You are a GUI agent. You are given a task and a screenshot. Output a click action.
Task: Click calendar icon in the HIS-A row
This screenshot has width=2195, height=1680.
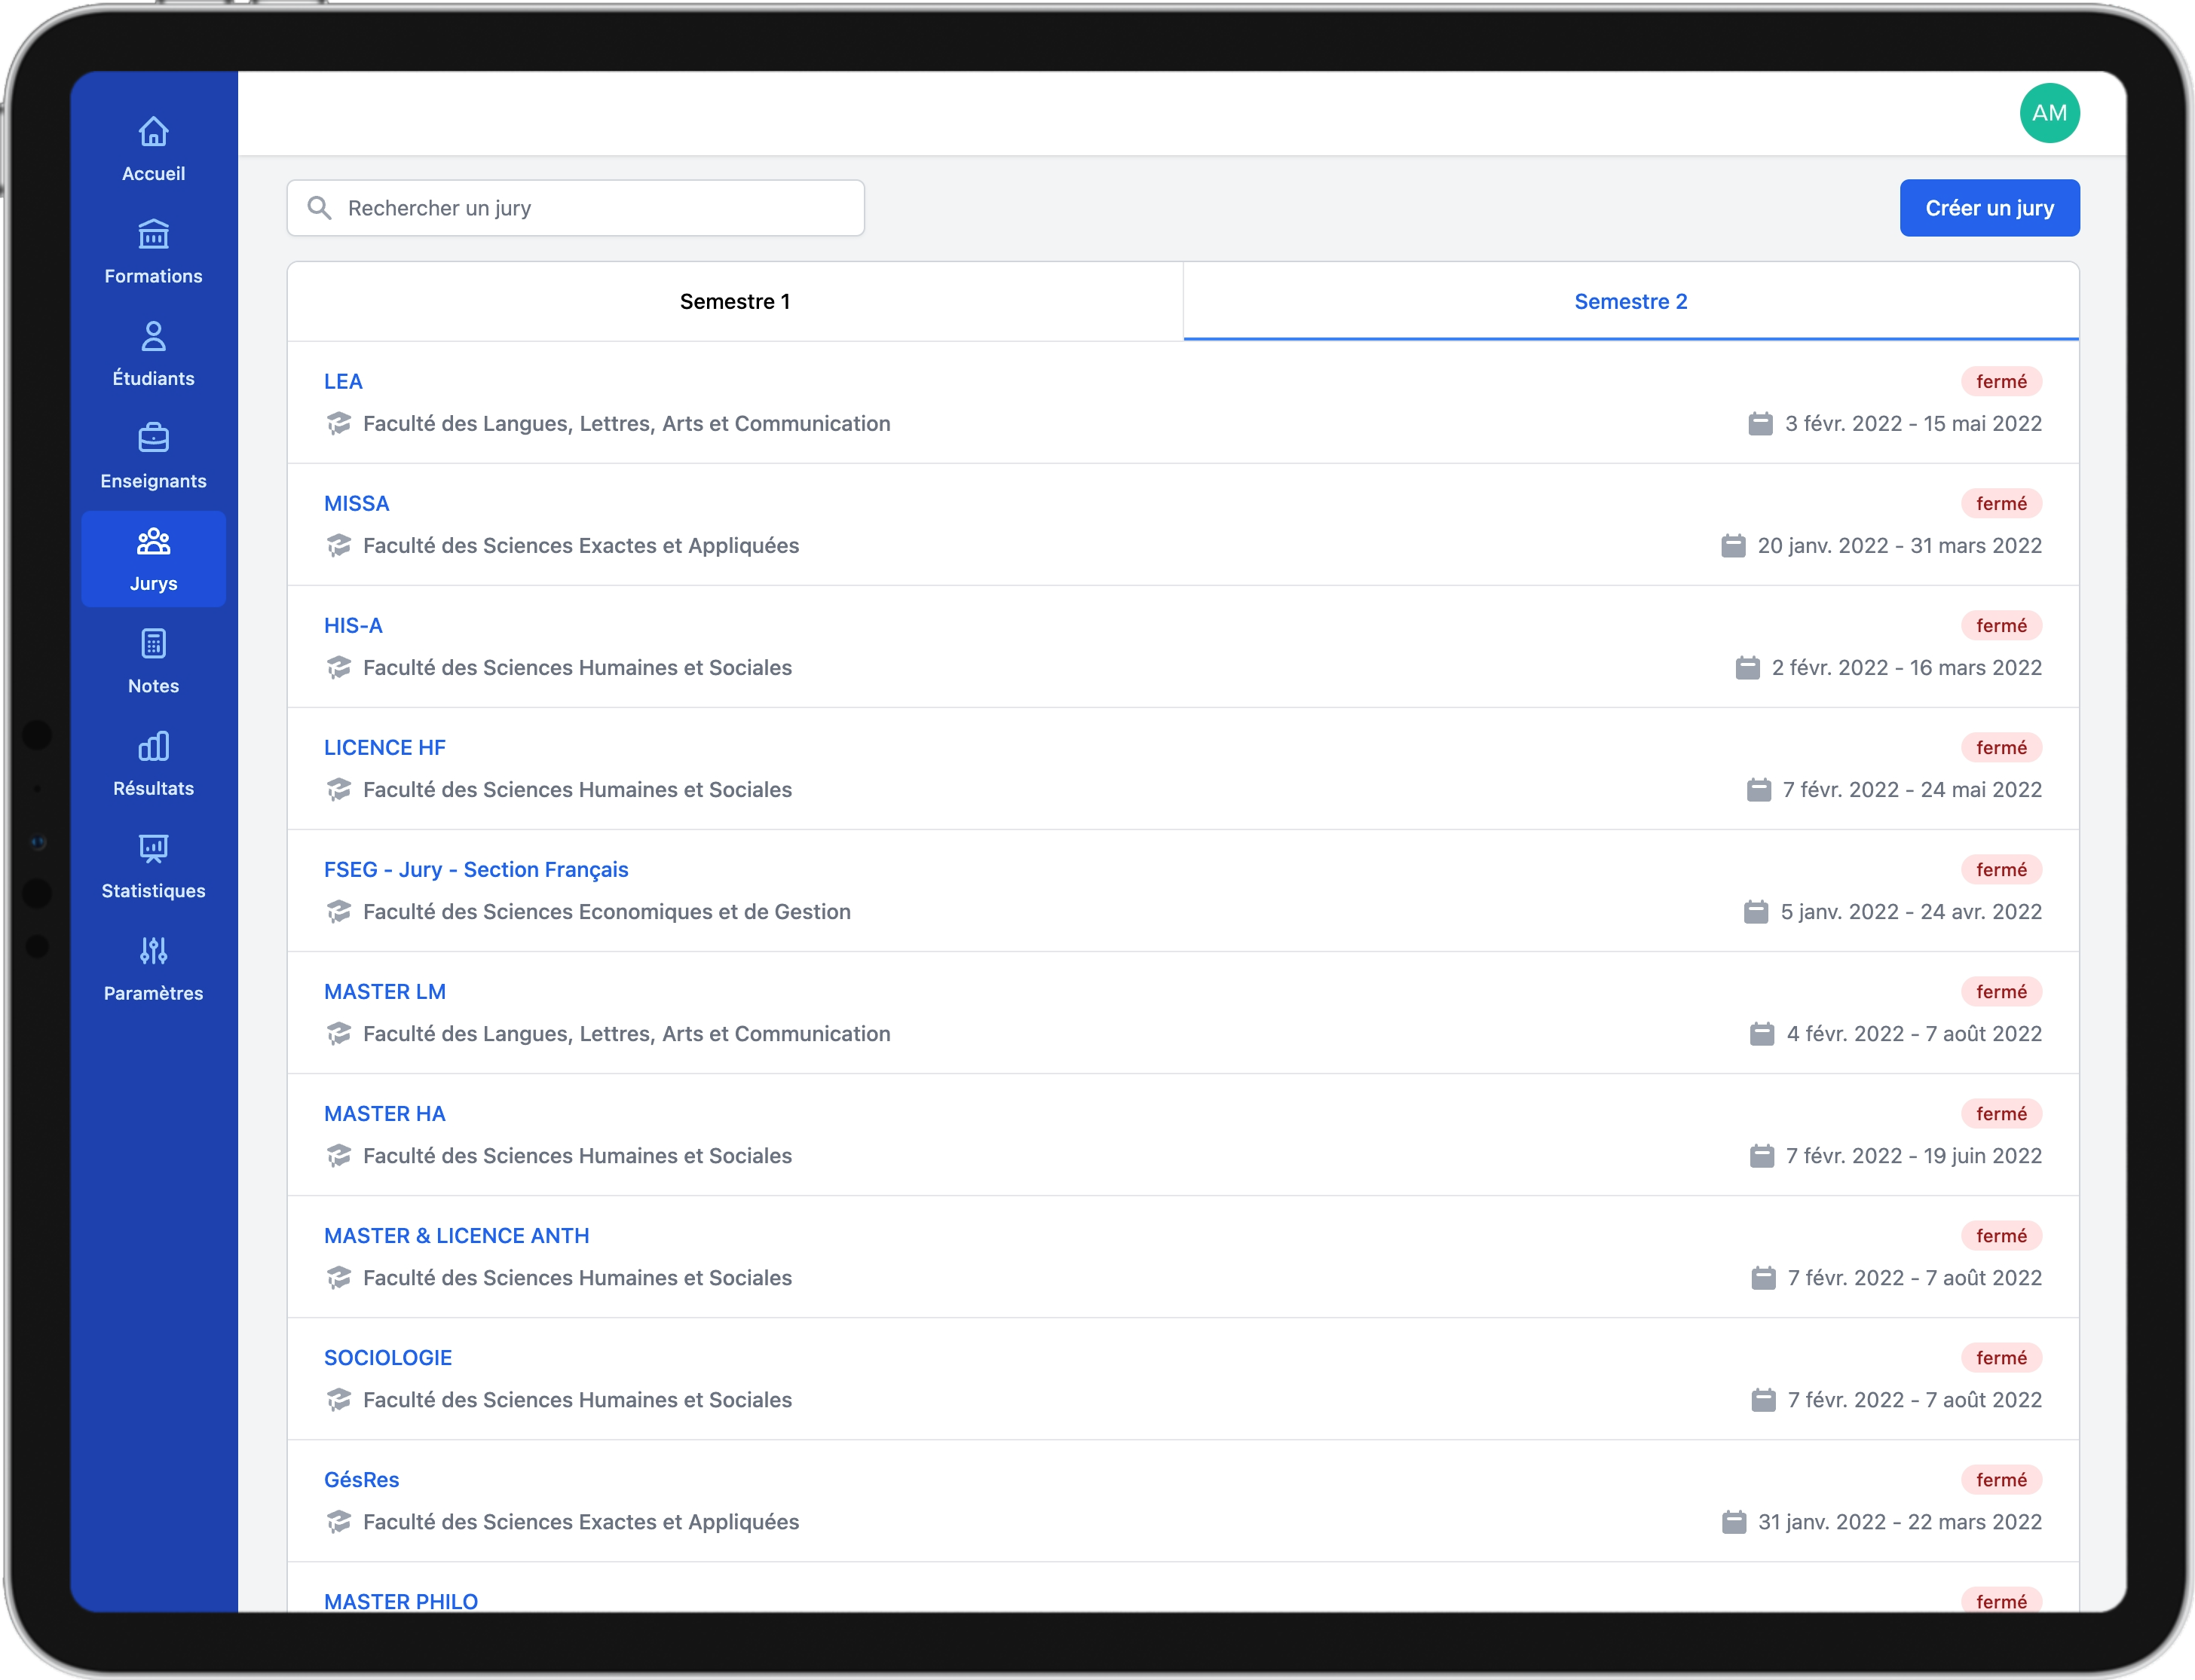click(x=1747, y=668)
